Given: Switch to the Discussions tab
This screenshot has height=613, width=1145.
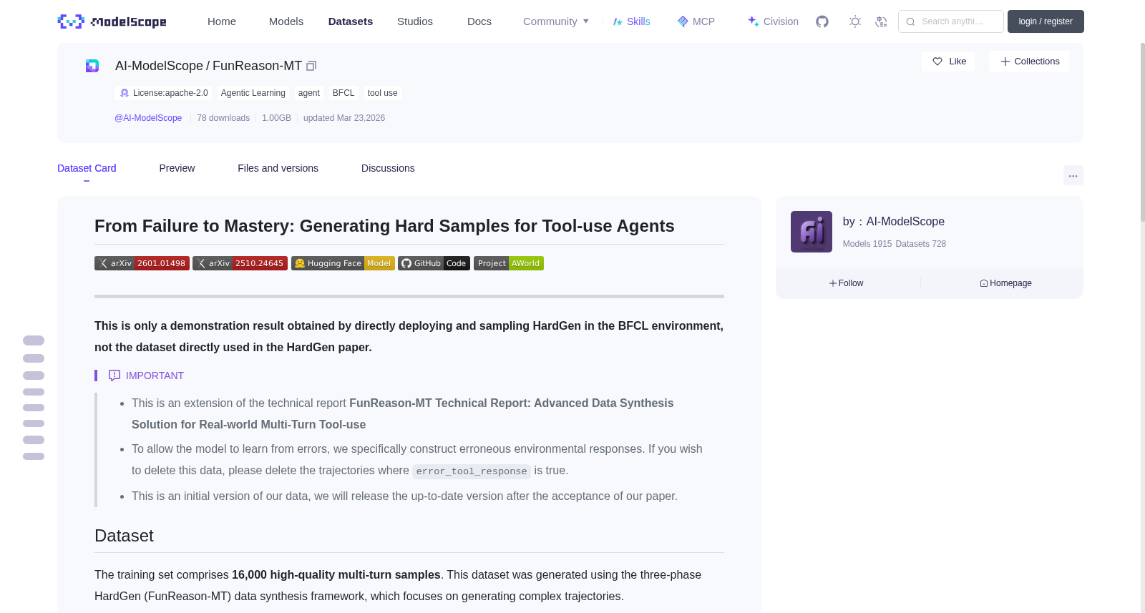Looking at the screenshot, I should (x=388, y=168).
